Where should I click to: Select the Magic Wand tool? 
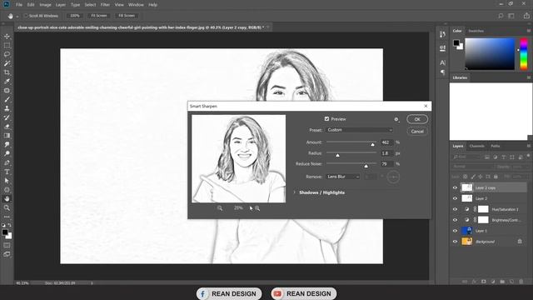click(7, 63)
